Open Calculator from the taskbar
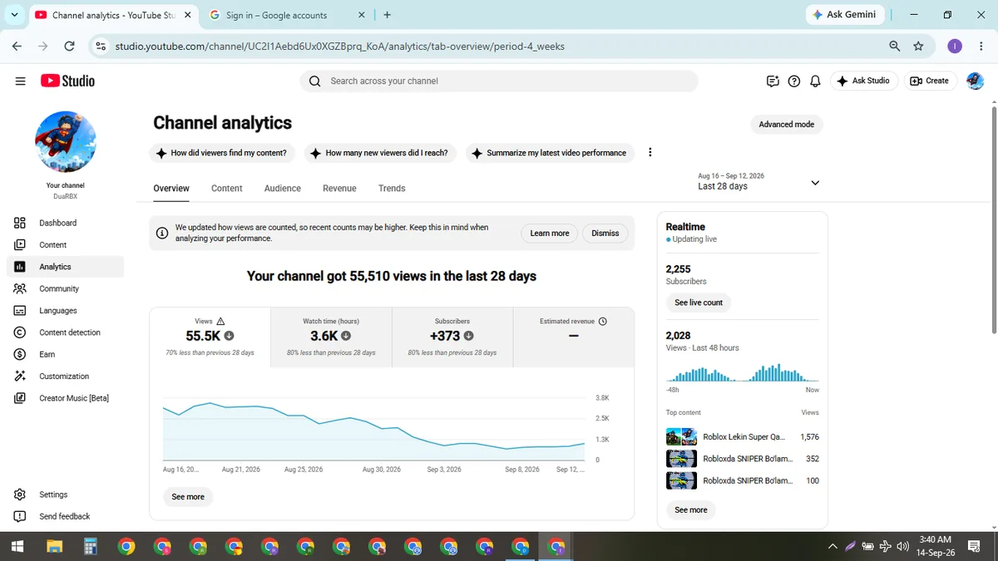Image resolution: width=998 pixels, height=561 pixels. 91,546
